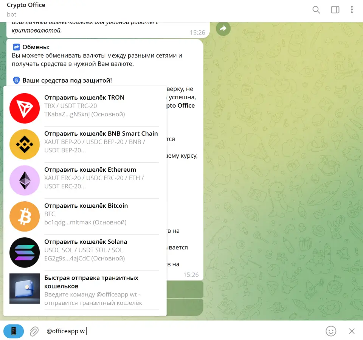Click the shield icon near Ваши средства
The image size is (363, 340).
16,80
